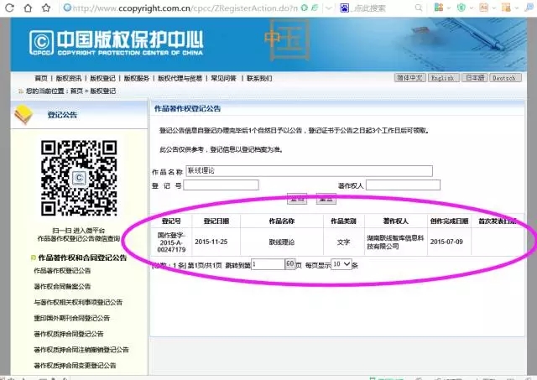
Task: Switch to 简体中文 language
Action: pyautogui.click(x=410, y=78)
